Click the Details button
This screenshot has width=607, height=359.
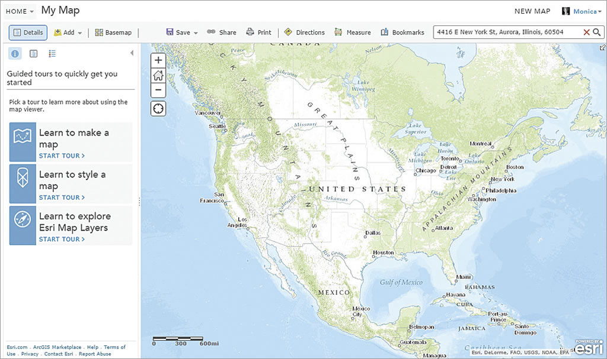pos(28,33)
